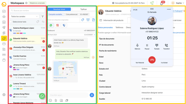Mute the call with Silencio
Screen dimensions: 186x104
coord(137,47)
